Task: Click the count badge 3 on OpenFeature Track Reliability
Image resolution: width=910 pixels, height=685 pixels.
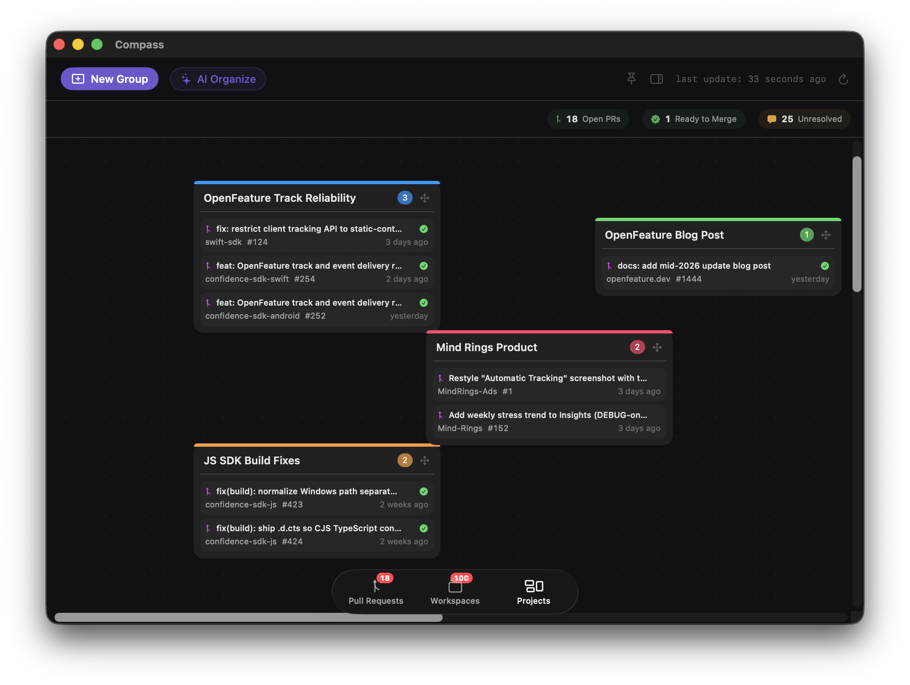Action: [x=405, y=198]
